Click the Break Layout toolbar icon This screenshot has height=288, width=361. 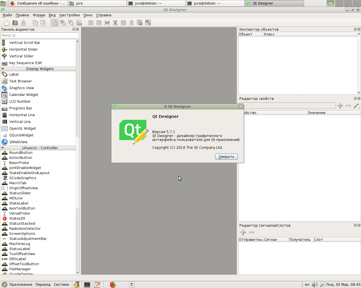[140, 22]
